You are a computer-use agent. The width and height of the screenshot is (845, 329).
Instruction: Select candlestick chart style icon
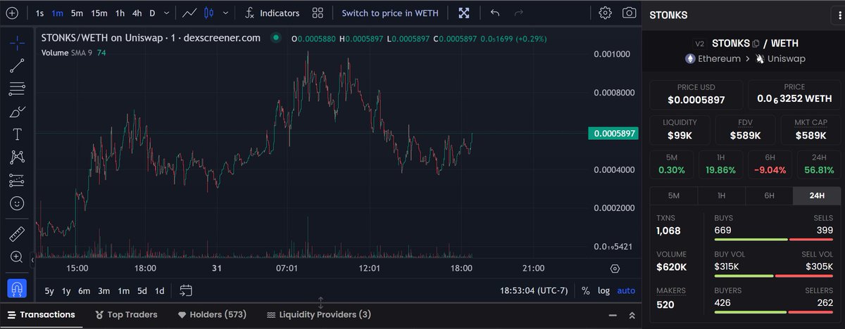(208, 13)
